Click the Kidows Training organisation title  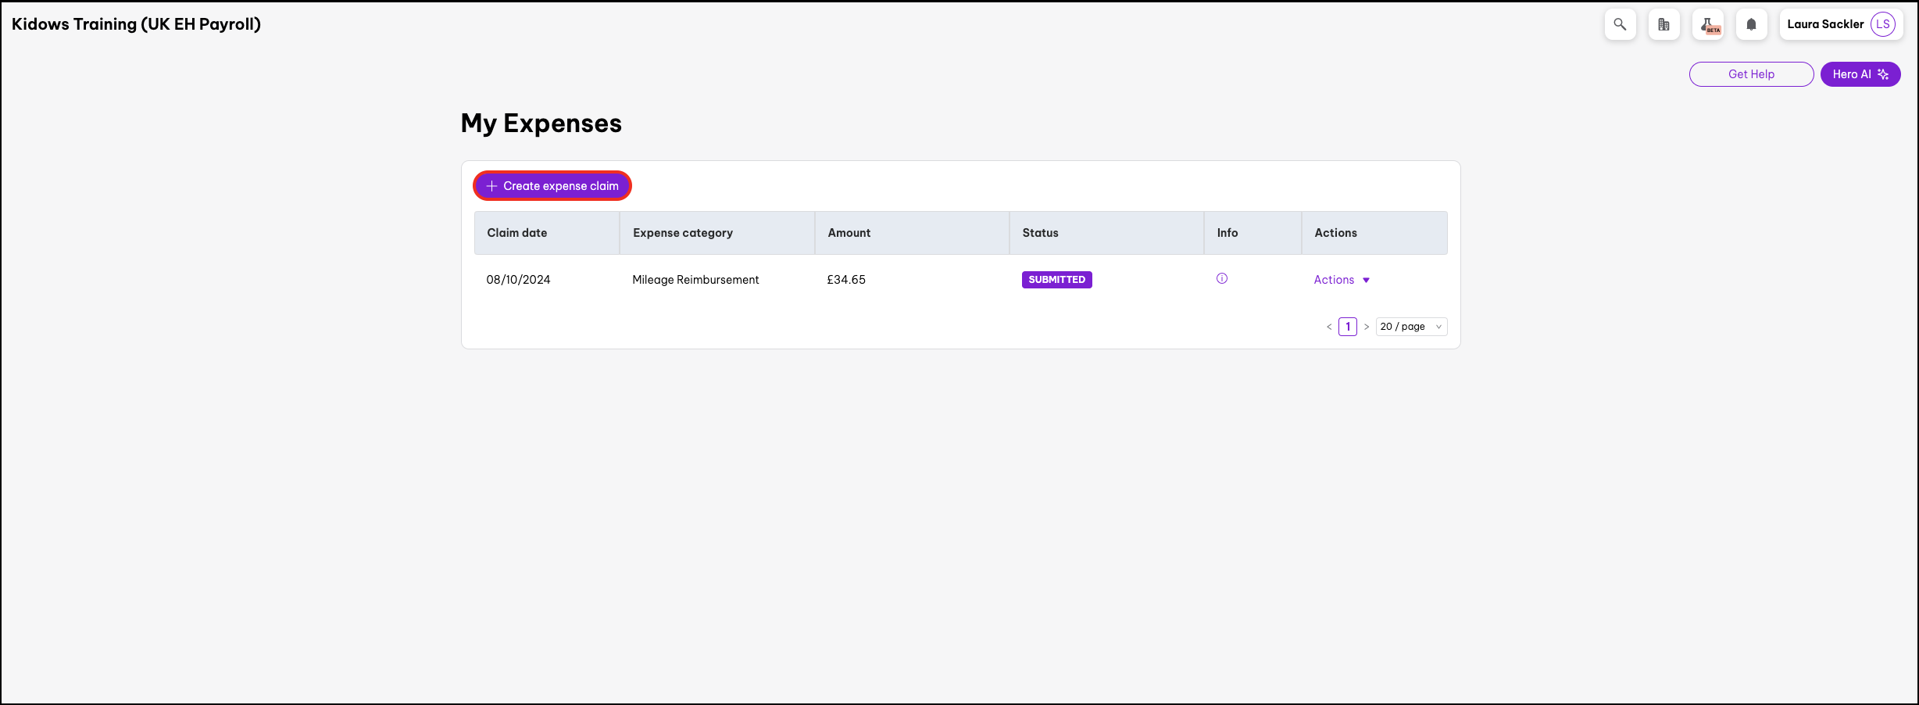tap(136, 24)
